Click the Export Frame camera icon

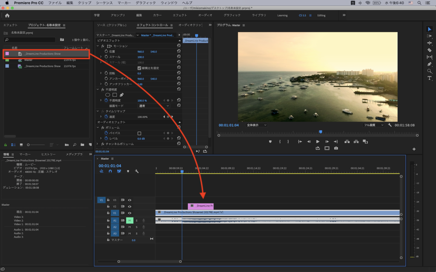tap(336, 148)
